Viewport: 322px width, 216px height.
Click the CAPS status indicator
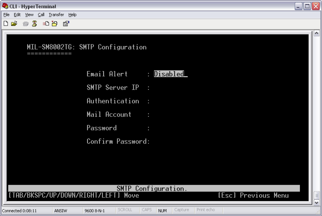coord(147,210)
